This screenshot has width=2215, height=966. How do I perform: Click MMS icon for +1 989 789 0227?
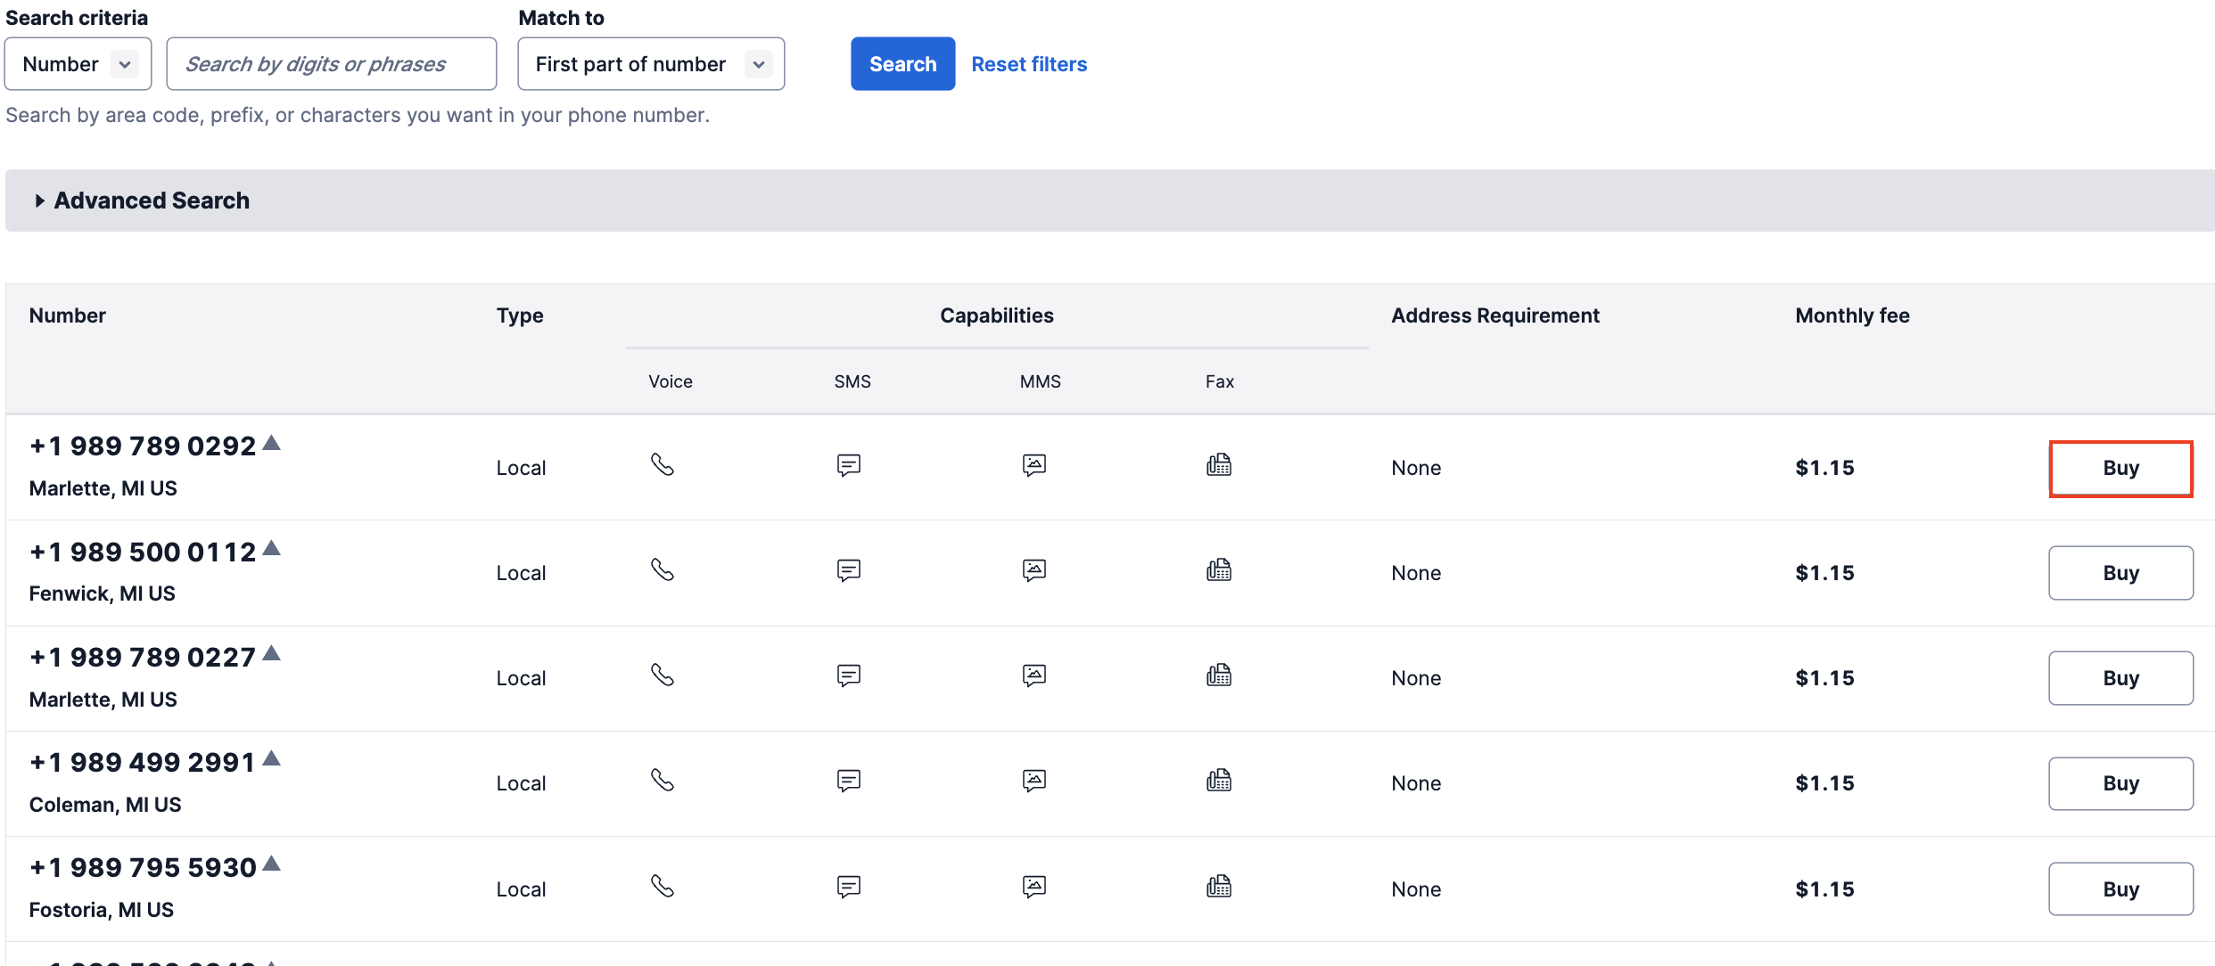tap(1033, 675)
